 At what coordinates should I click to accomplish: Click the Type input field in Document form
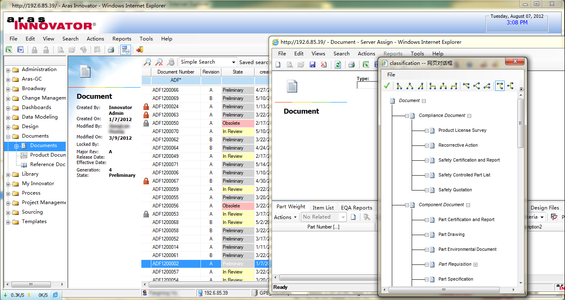point(367,85)
